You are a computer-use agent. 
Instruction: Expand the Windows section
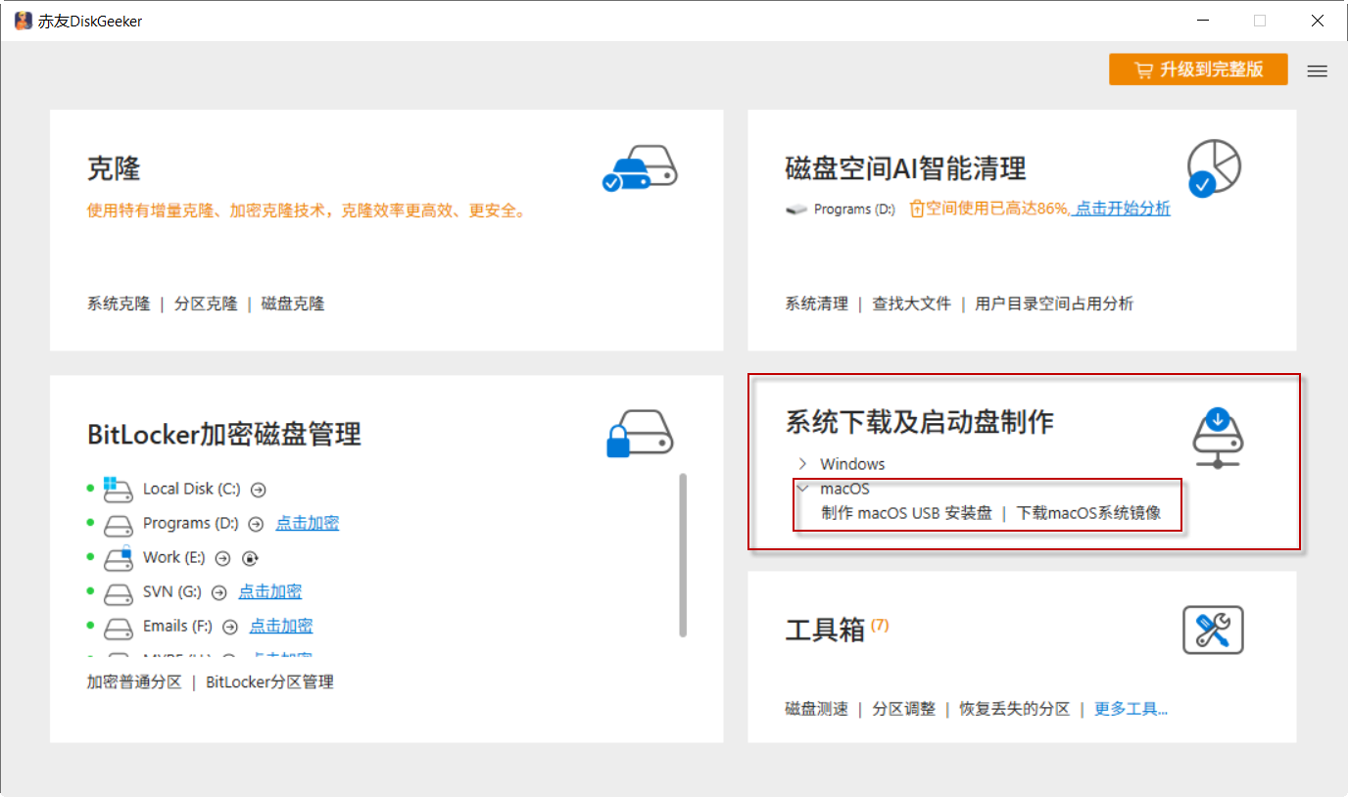click(803, 463)
